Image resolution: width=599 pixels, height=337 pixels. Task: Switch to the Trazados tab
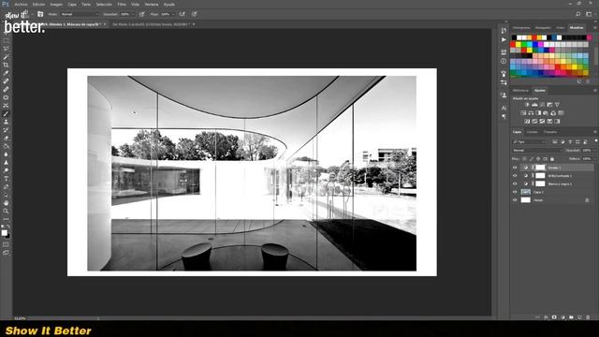click(x=550, y=132)
